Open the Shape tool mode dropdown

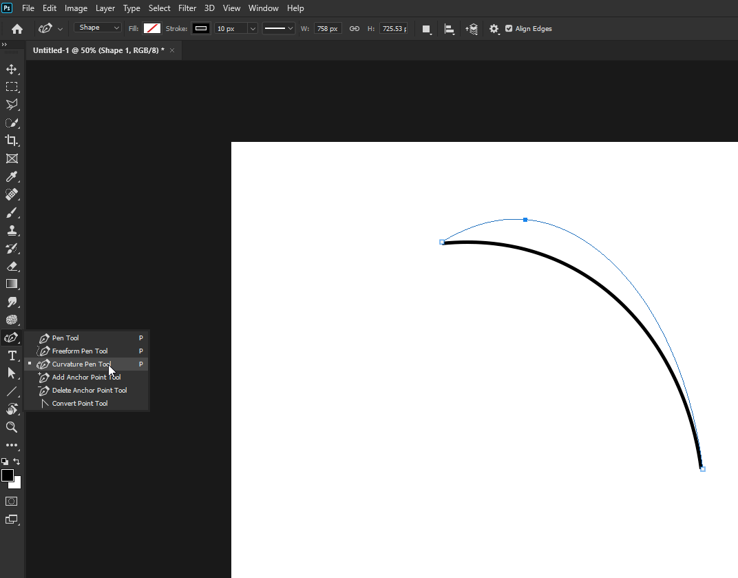pos(98,28)
